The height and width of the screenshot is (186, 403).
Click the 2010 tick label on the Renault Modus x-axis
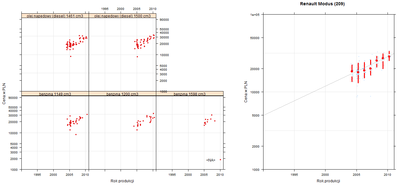(387, 175)
